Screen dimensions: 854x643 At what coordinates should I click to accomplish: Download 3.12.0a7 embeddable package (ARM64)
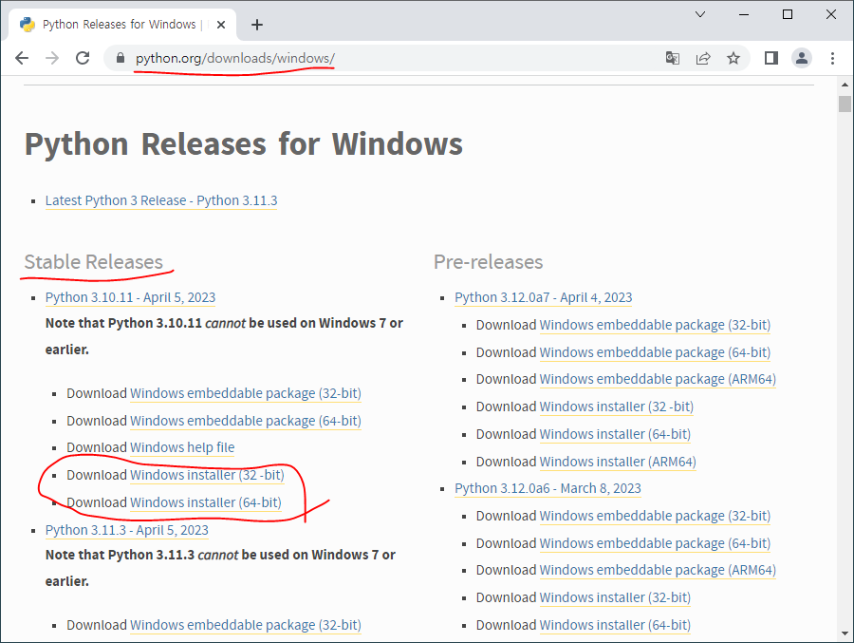pyautogui.click(x=658, y=379)
